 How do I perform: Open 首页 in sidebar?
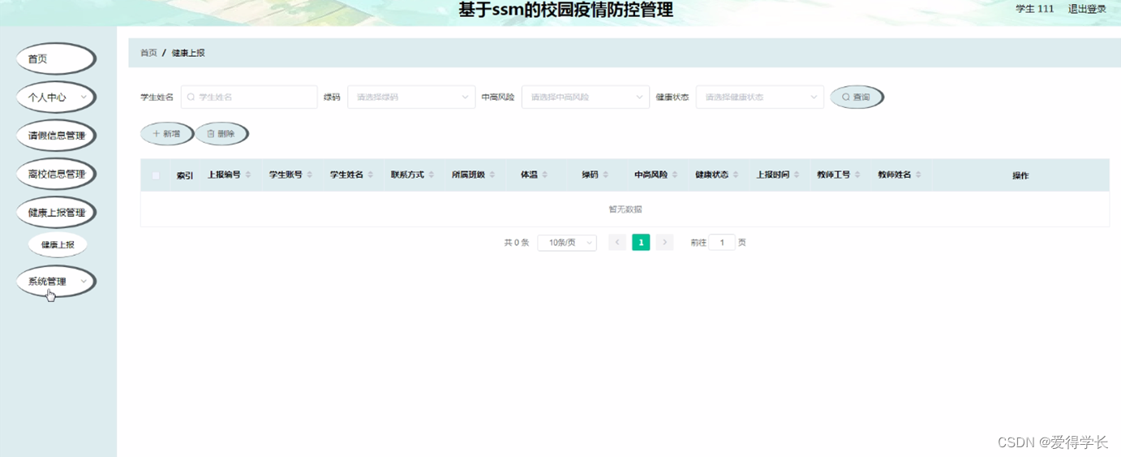[x=56, y=58]
